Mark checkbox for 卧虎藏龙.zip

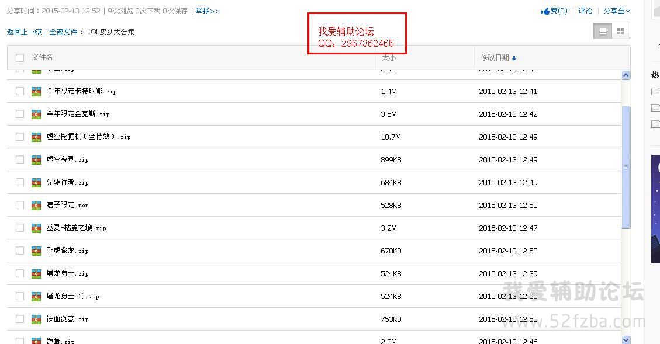coord(20,250)
